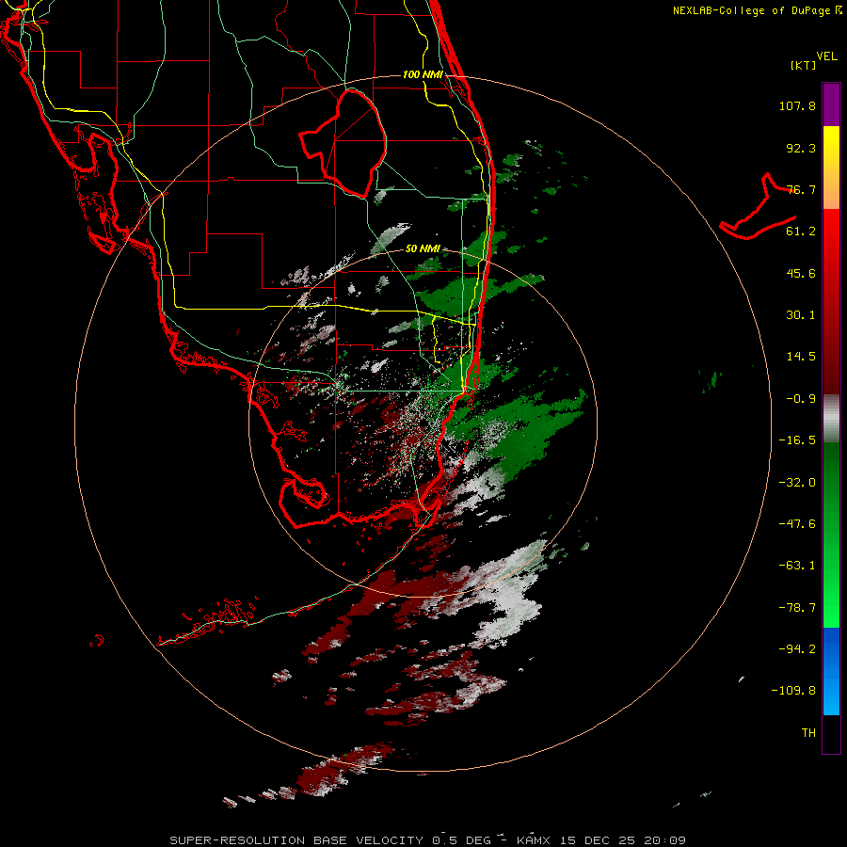The width and height of the screenshot is (847, 847).
Task: Select the 92.3 legend value
Action: pos(801,148)
